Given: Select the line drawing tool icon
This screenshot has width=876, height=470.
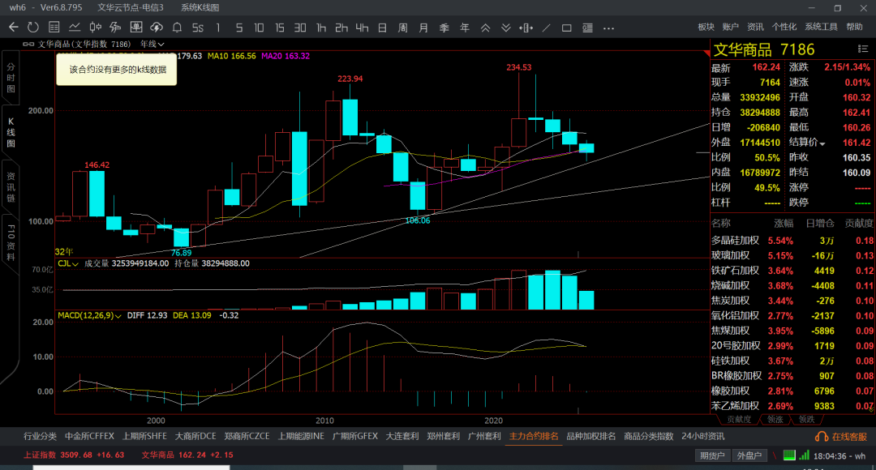Looking at the screenshot, I should (546, 28).
